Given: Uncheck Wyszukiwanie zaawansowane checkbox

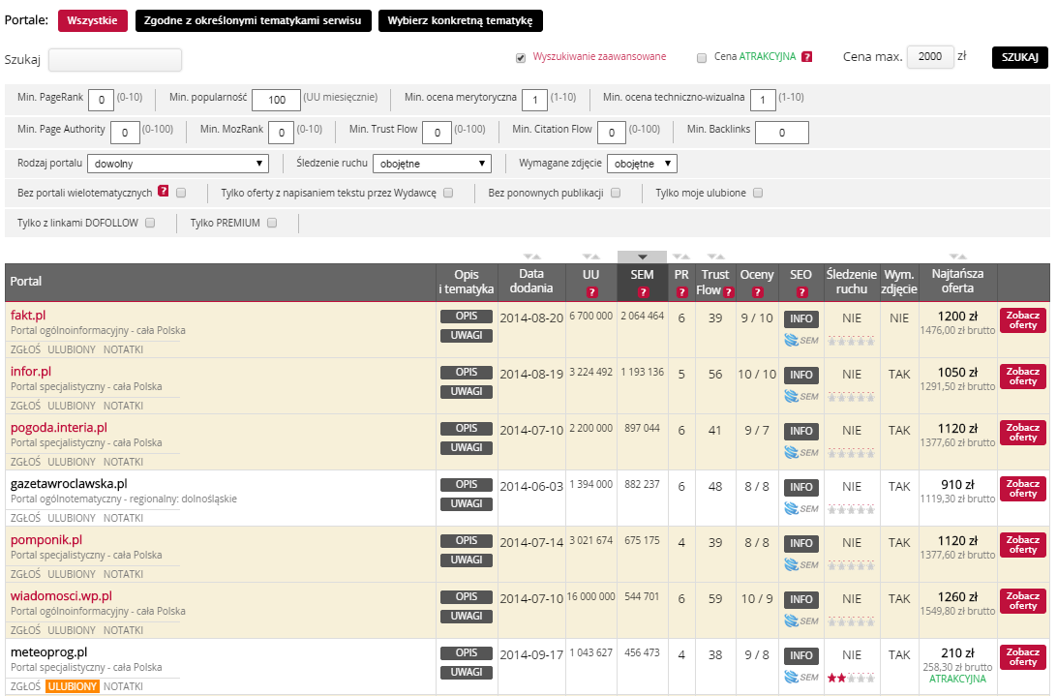Looking at the screenshot, I should click(x=521, y=58).
